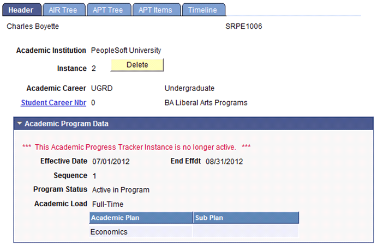Select the Economics row in plan table
377x246 pixels.
pos(194,232)
